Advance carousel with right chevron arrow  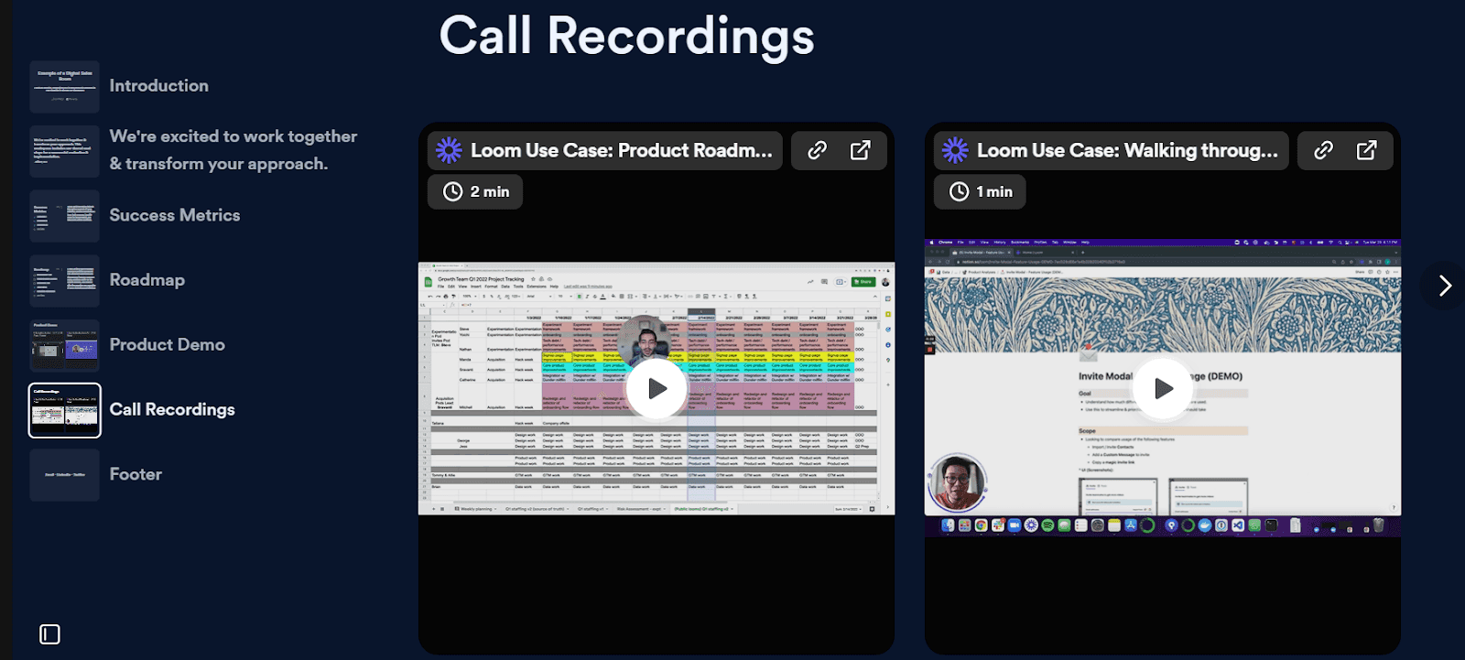(x=1444, y=286)
